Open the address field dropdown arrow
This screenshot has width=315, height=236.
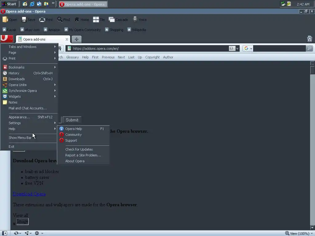tap(237, 49)
